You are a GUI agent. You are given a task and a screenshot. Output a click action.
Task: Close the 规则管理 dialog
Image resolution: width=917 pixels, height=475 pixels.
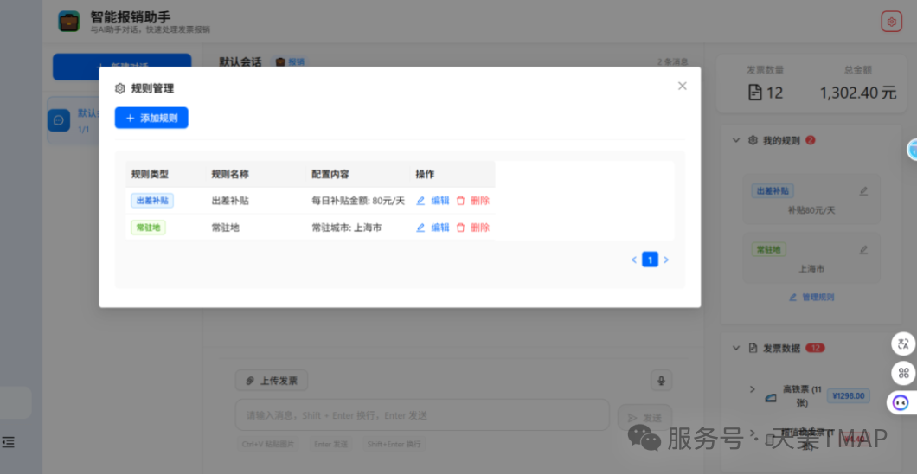[x=682, y=86]
